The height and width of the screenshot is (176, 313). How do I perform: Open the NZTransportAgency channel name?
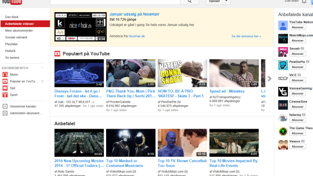click(226, 97)
